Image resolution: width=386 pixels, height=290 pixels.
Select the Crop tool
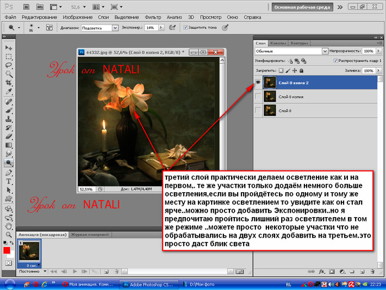click(x=9, y=83)
